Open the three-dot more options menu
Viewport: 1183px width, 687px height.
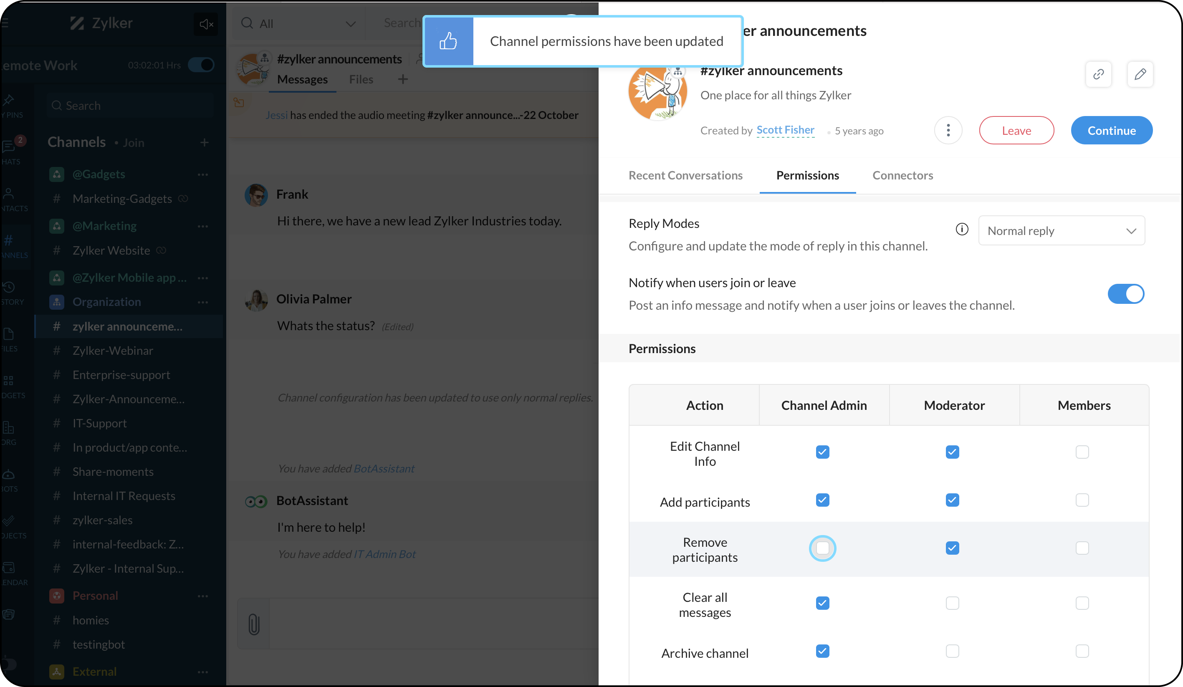click(x=948, y=131)
